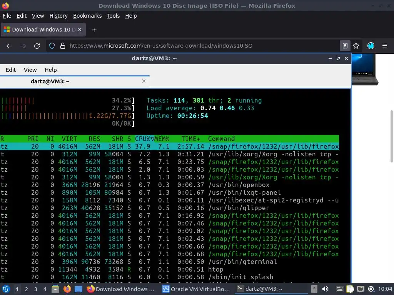Screen dimensions: 394x295
Task: Close the dartz@VM3 terminal tab
Action: (x=144, y=81)
